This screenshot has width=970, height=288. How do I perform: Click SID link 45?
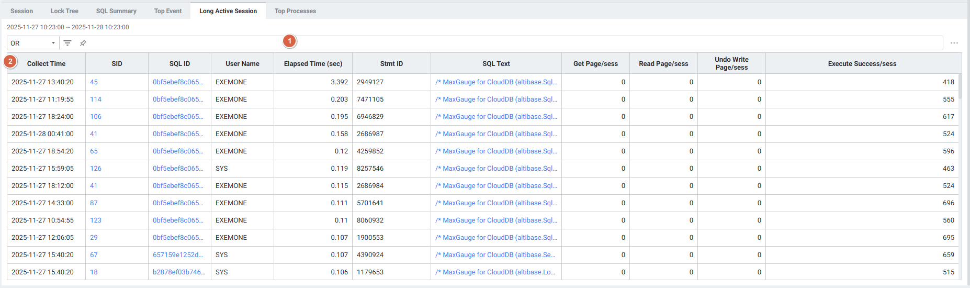click(x=94, y=82)
